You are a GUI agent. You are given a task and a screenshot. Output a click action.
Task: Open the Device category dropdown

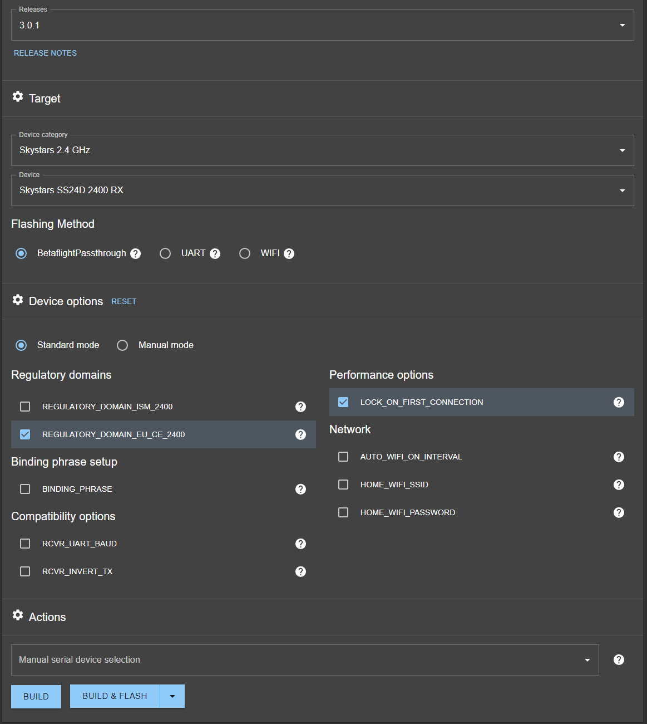(621, 150)
